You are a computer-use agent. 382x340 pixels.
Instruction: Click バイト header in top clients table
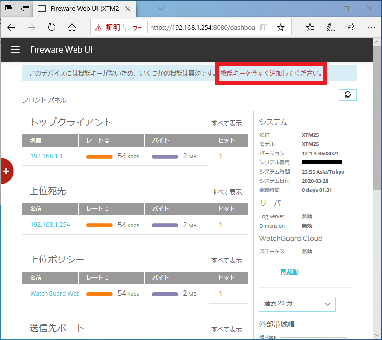click(x=177, y=140)
